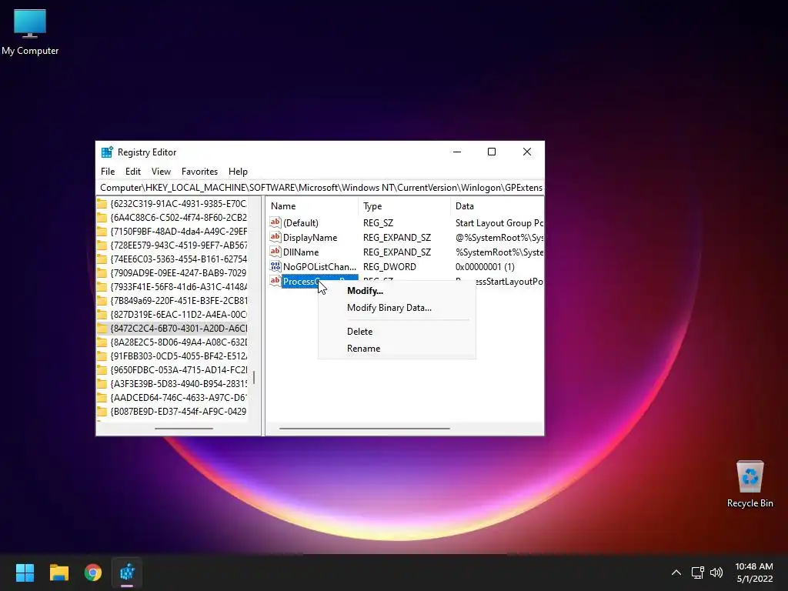Open the Favorites menu
This screenshot has width=788, height=591.
(x=199, y=172)
